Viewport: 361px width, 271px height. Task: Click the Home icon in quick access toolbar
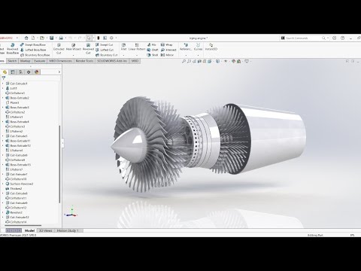(26, 38)
